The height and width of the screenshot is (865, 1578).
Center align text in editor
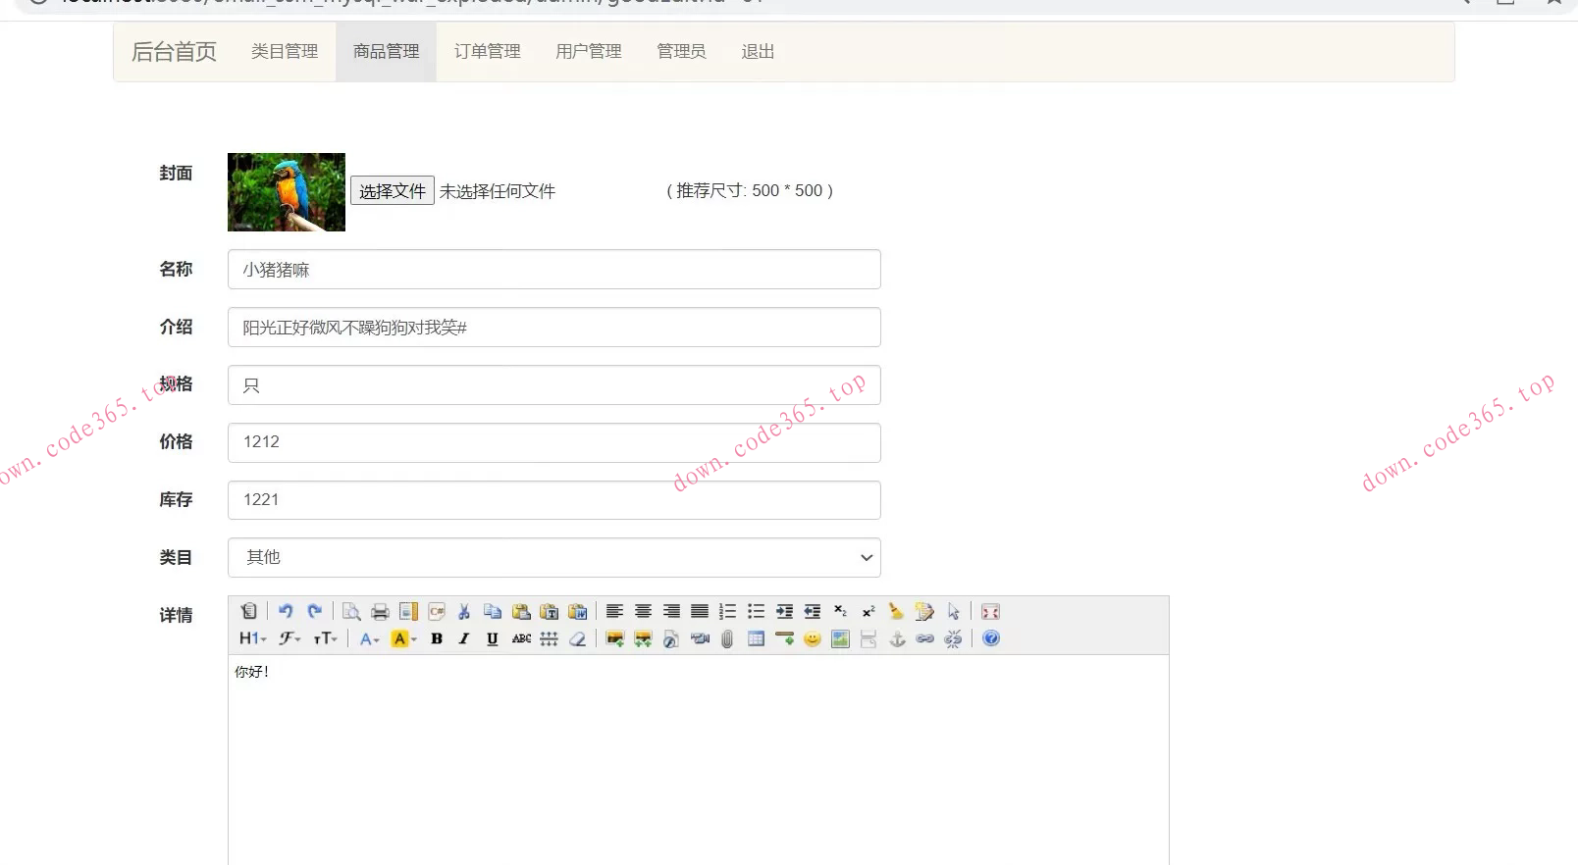(643, 611)
